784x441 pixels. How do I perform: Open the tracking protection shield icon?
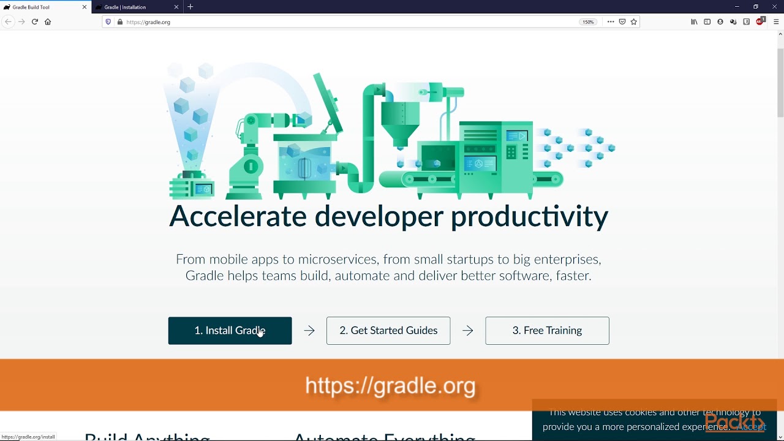tap(108, 21)
